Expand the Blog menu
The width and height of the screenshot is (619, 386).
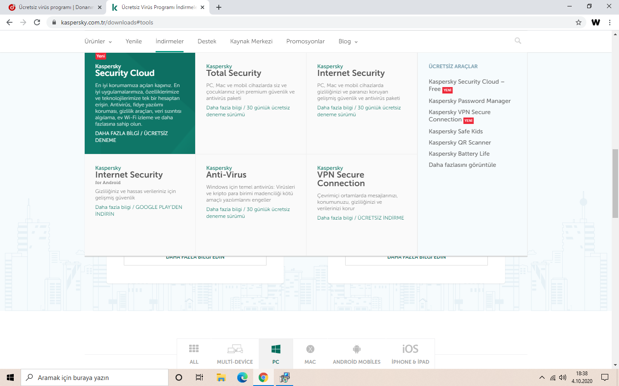(x=348, y=41)
